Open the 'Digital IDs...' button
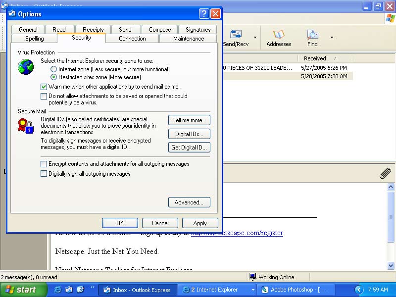Image resolution: width=396 pixels, height=297 pixels. tap(189, 134)
